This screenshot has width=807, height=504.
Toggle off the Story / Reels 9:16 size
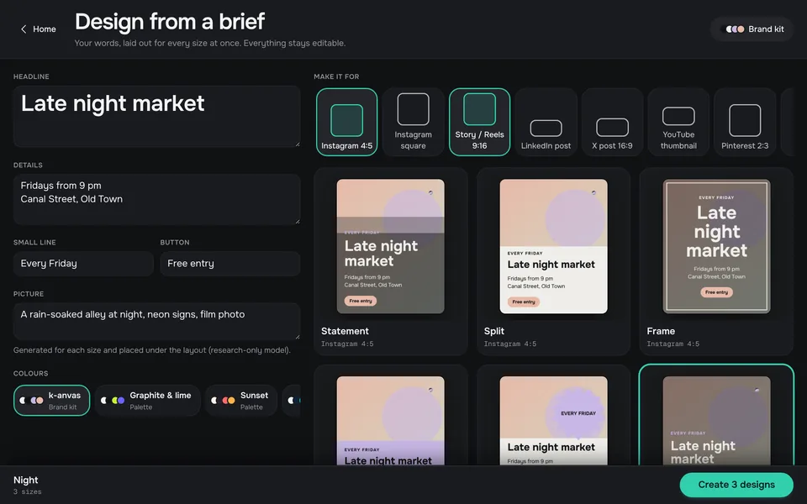tap(479, 122)
